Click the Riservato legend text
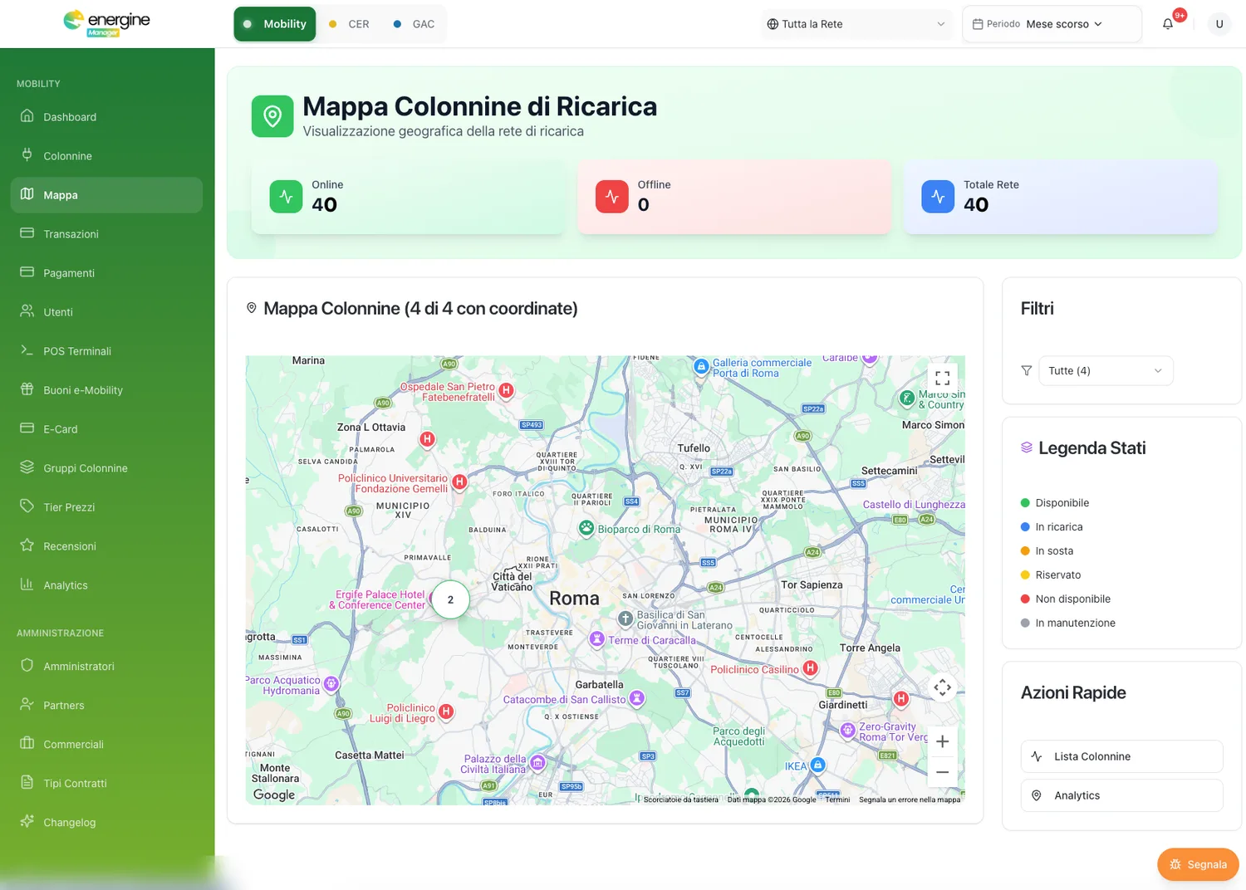This screenshot has width=1246, height=890. [x=1057, y=575]
